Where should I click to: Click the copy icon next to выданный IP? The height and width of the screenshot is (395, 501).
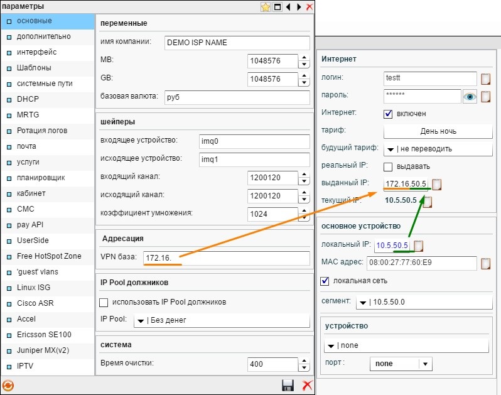pyautogui.click(x=437, y=185)
